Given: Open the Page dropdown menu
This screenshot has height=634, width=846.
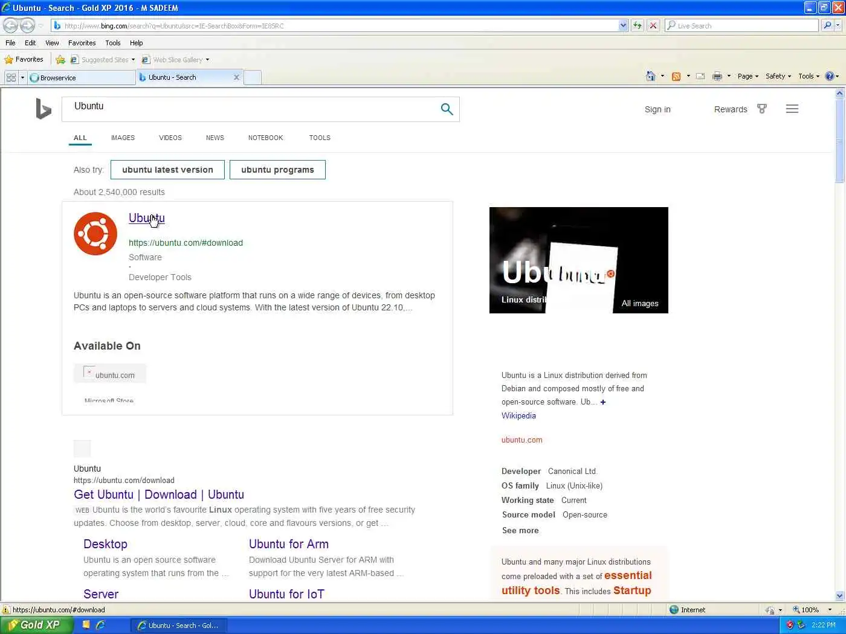Looking at the screenshot, I should tap(748, 76).
